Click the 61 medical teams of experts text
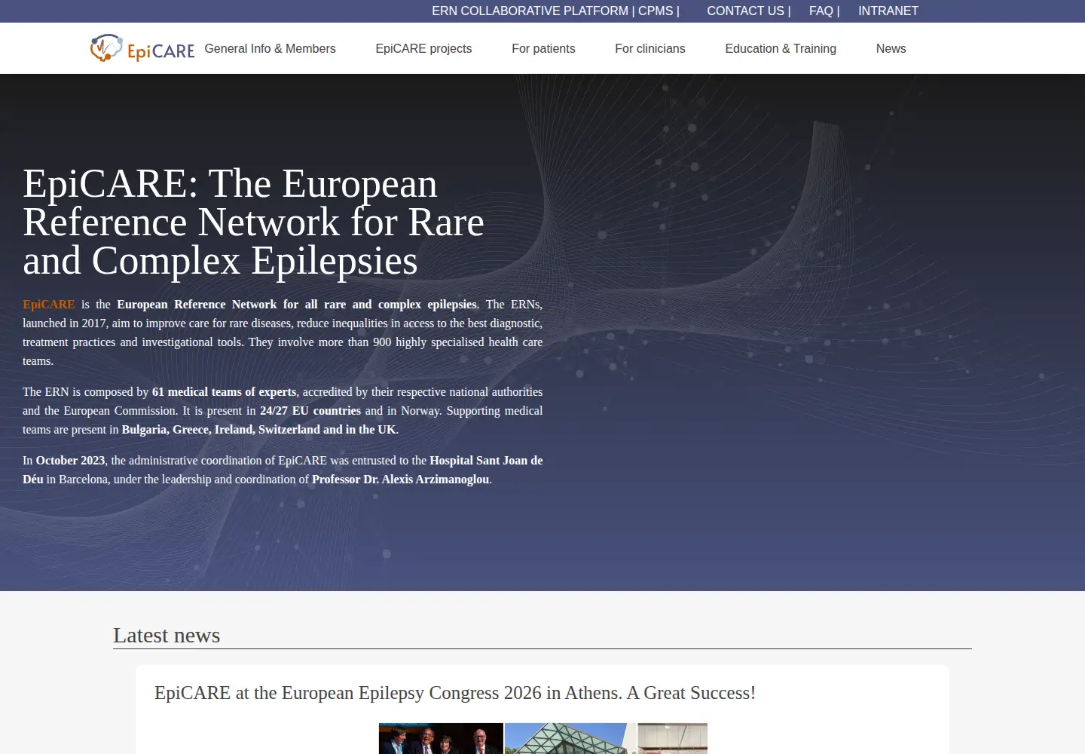This screenshot has width=1085, height=754. pyautogui.click(x=225, y=392)
